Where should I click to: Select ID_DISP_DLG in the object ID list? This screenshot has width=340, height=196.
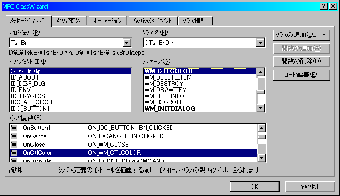pyautogui.click(x=71, y=84)
